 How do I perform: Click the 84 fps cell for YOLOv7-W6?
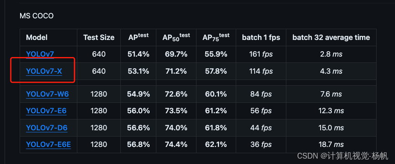click(x=261, y=94)
